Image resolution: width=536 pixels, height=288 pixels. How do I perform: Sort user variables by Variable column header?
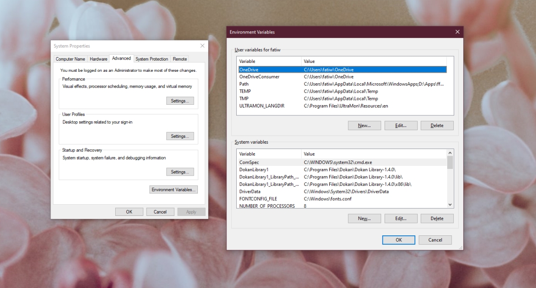click(x=269, y=61)
